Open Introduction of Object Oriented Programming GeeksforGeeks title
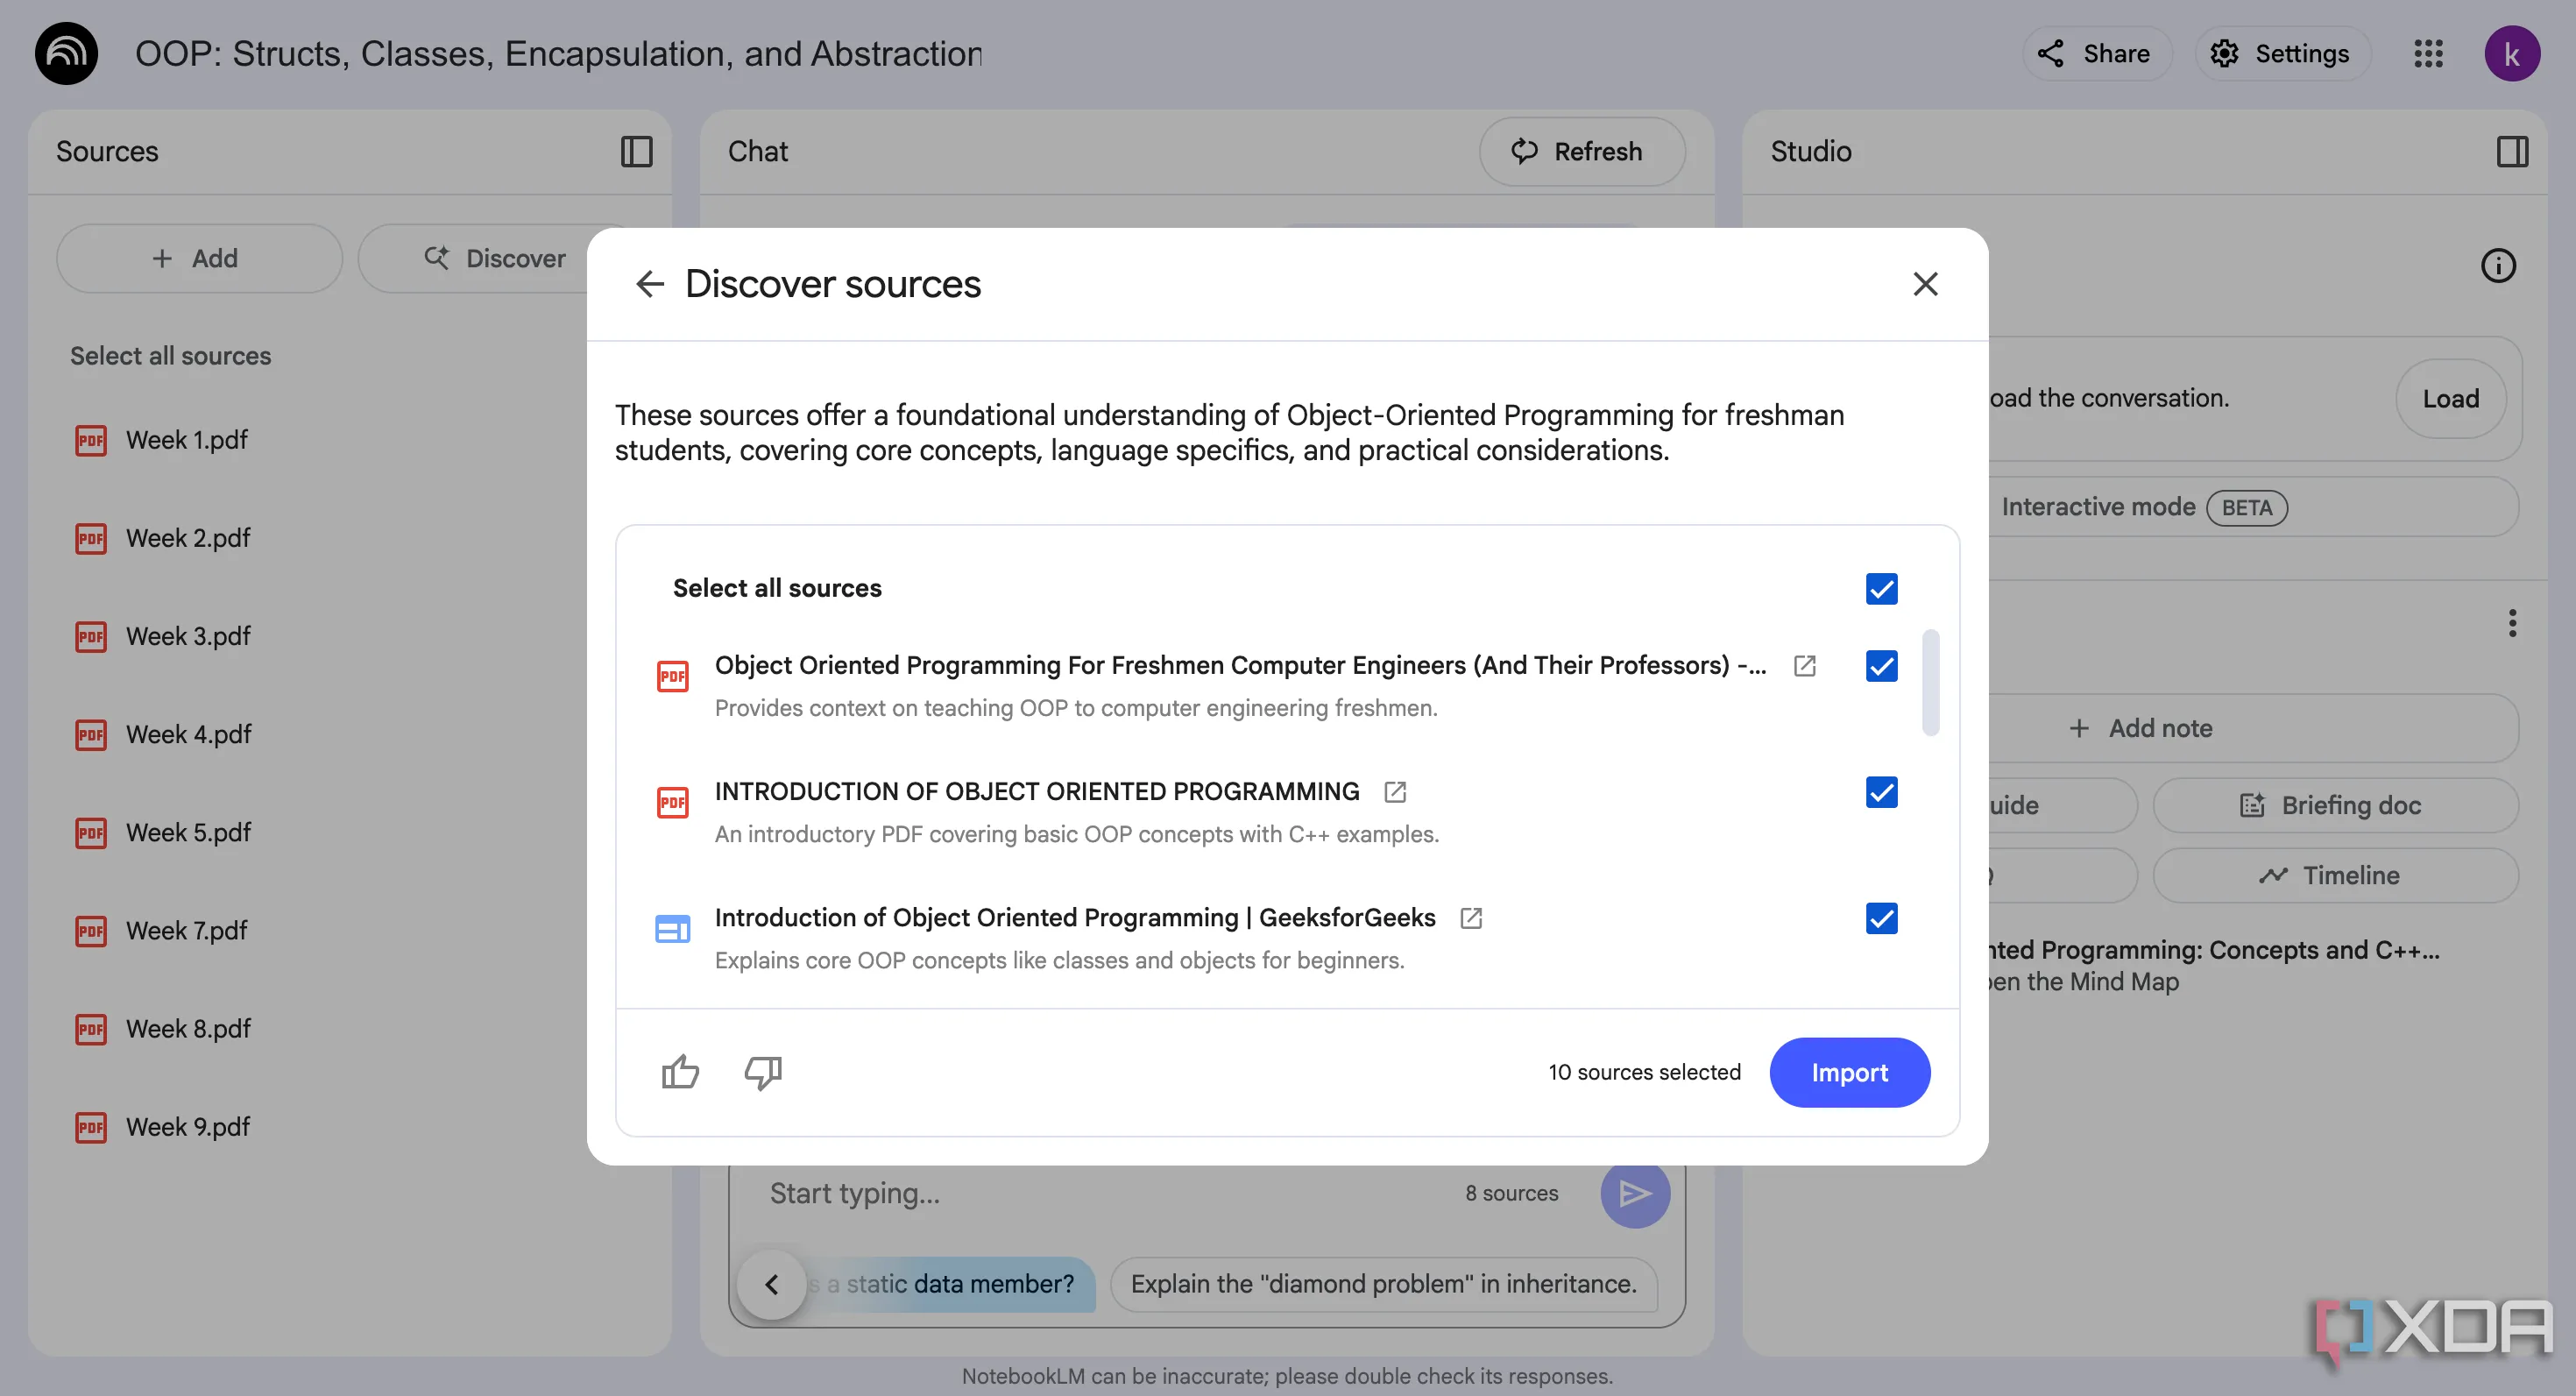This screenshot has height=1396, width=2576. tap(1075, 918)
